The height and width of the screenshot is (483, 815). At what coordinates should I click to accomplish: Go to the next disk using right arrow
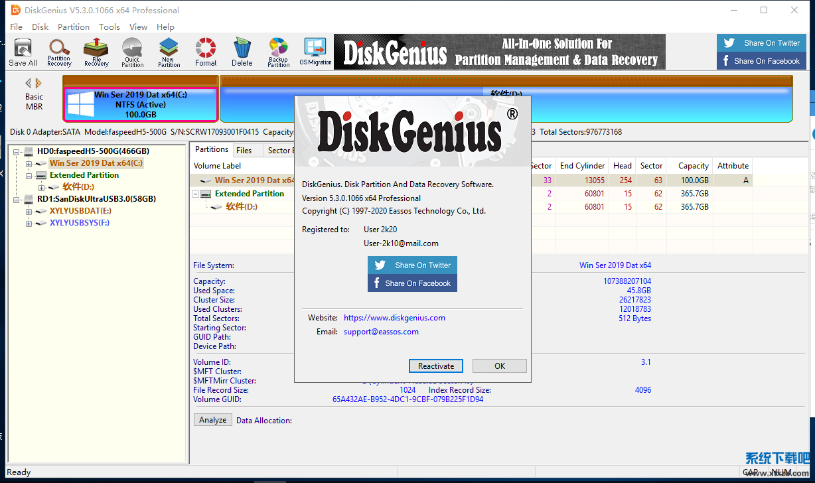click(38, 83)
